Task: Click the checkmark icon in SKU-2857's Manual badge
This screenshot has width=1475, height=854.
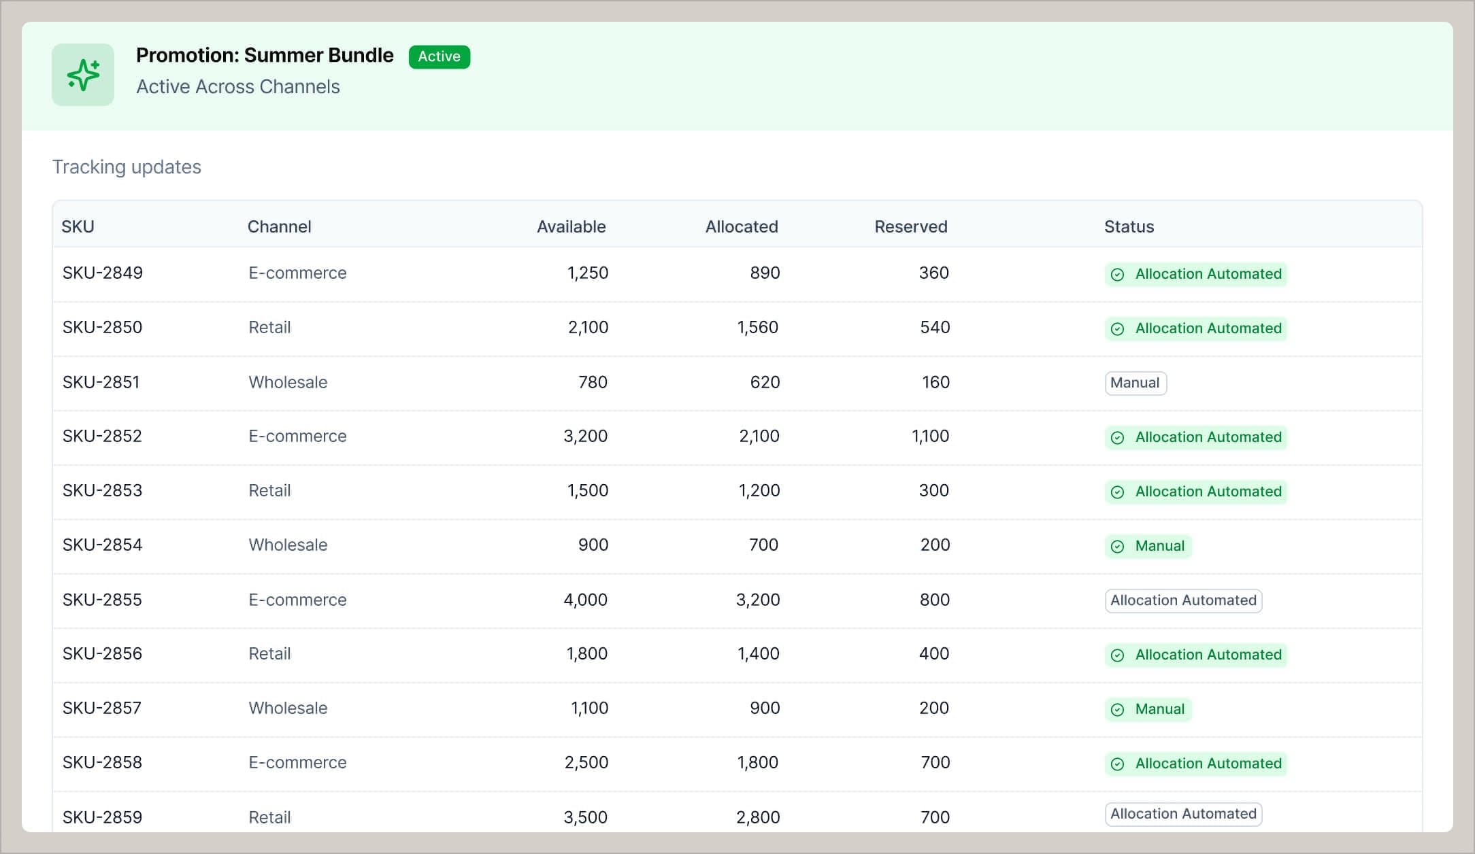Action: point(1117,709)
